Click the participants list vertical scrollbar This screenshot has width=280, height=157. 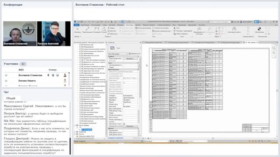(x=69, y=79)
